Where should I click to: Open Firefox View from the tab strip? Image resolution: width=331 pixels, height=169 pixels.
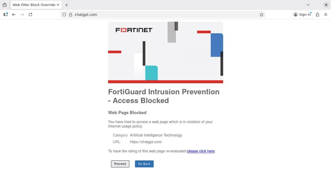(x=5, y=5)
